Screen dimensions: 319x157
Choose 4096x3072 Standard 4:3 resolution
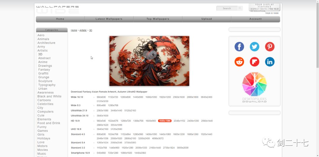tap(158, 138)
